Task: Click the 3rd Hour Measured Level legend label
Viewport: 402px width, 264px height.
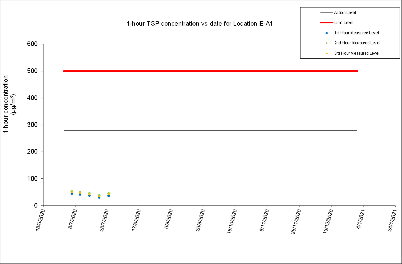Action: click(357, 53)
